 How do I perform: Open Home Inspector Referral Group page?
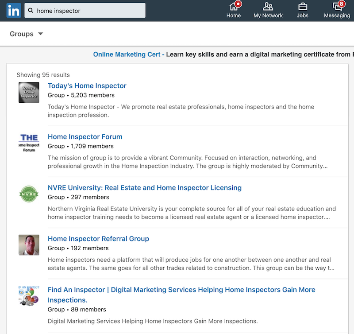tap(98, 238)
